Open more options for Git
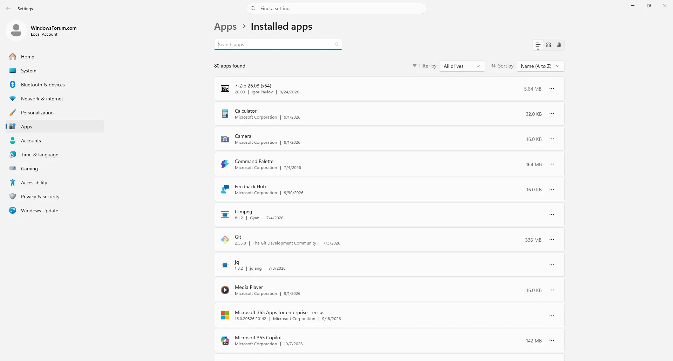 point(552,240)
